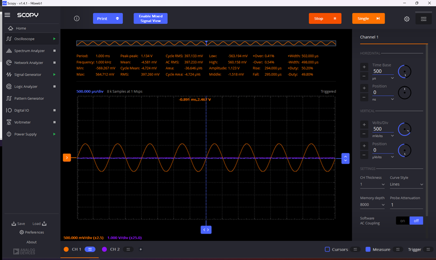Decrease Volts/Div with minus button
436x260 pixels.
(x=364, y=134)
